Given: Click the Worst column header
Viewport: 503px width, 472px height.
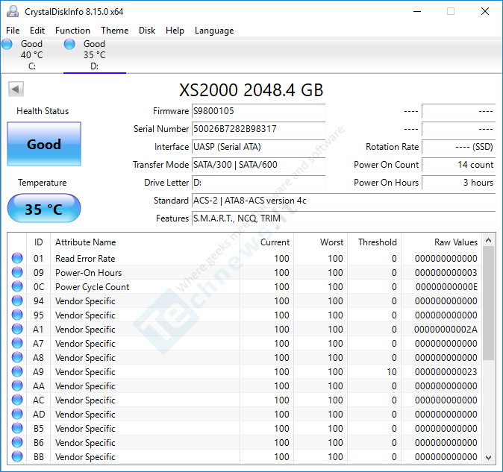Looking at the screenshot, I should pos(321,242).
